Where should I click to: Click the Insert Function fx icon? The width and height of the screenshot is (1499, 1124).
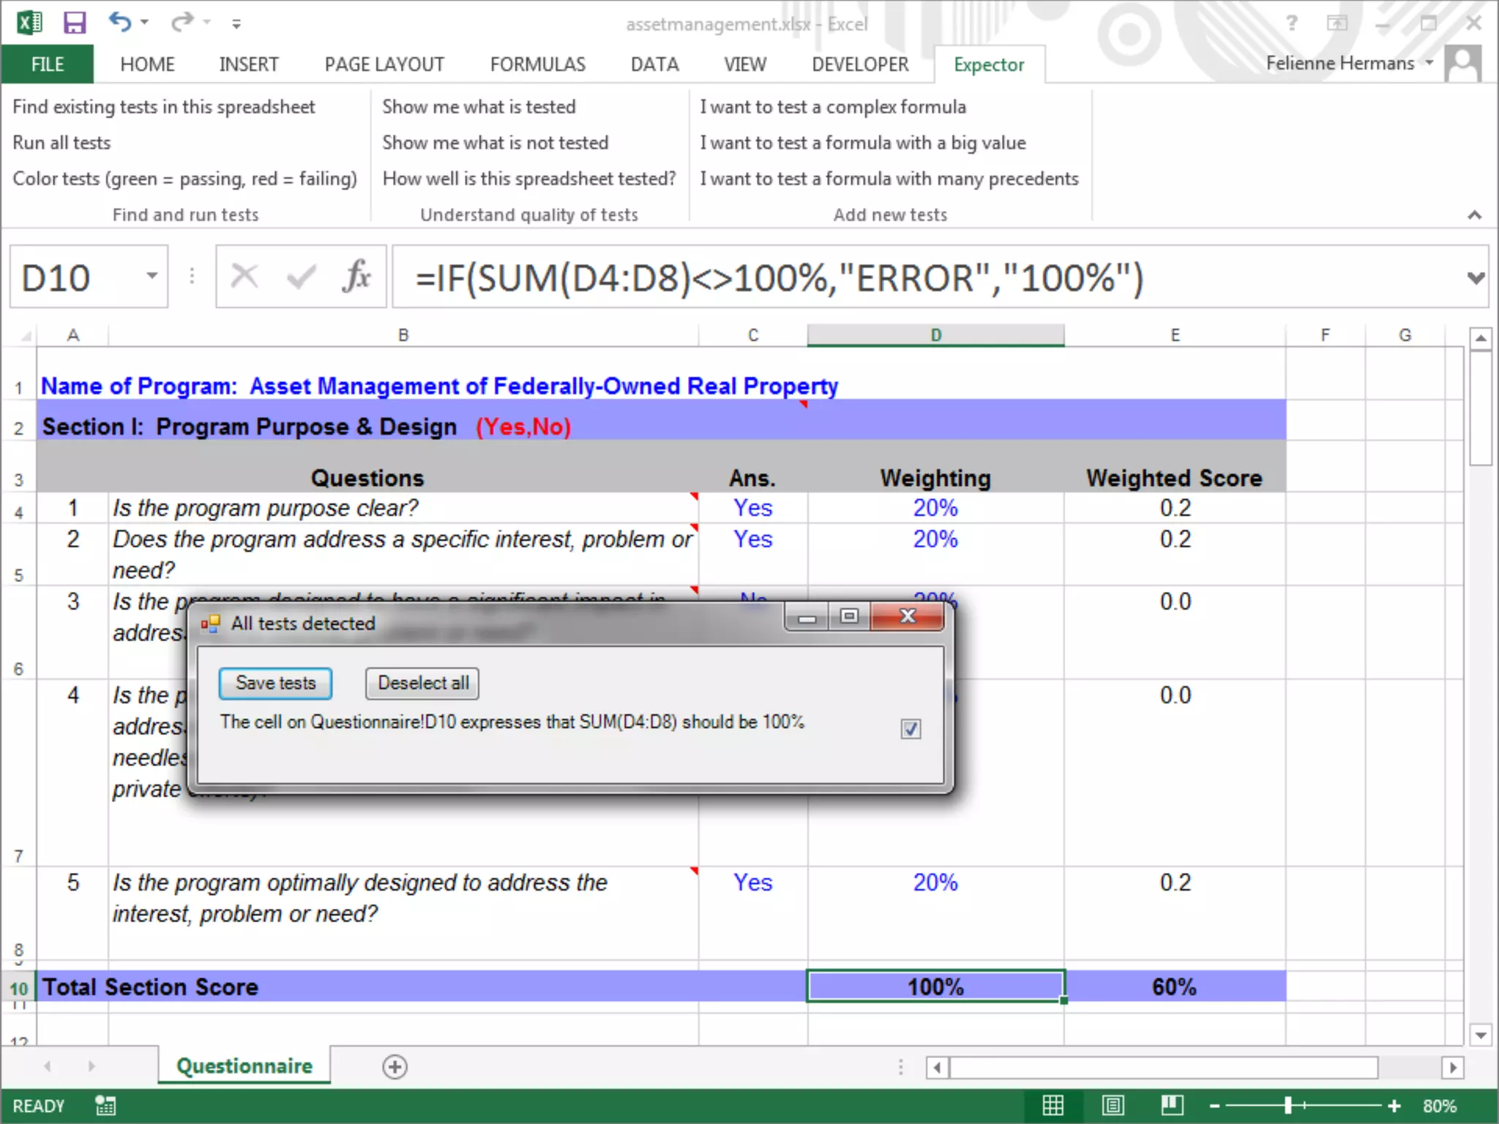coord(356,277)
